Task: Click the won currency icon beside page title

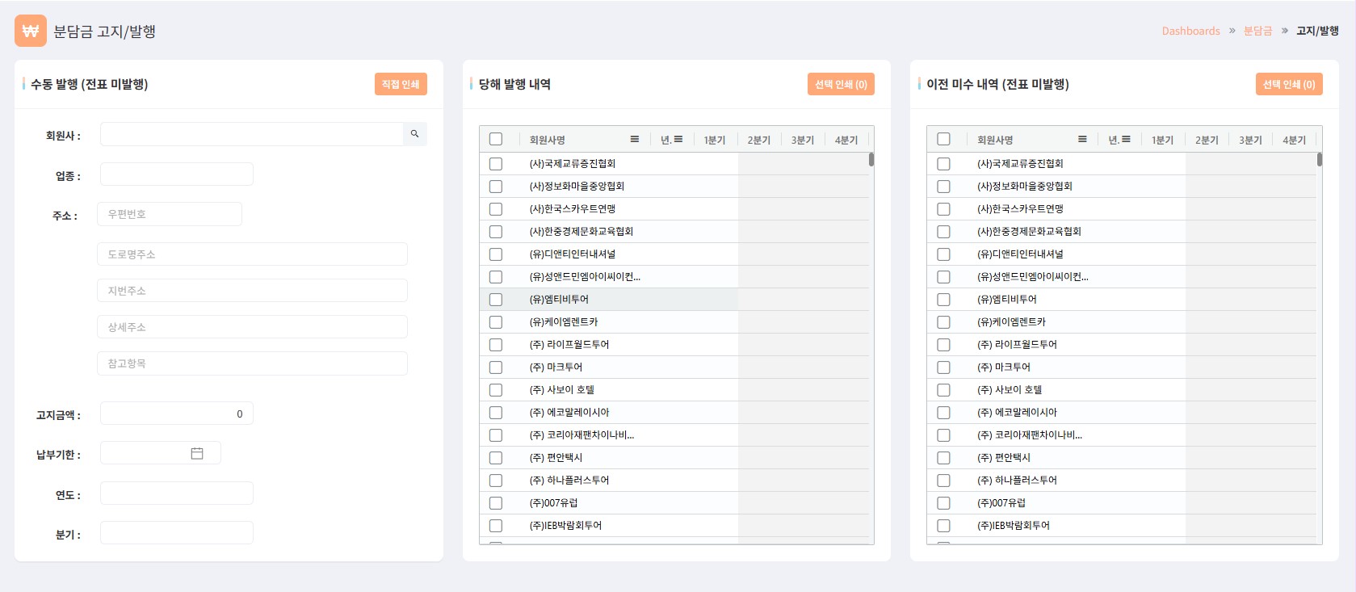Action: click(31, 31)
